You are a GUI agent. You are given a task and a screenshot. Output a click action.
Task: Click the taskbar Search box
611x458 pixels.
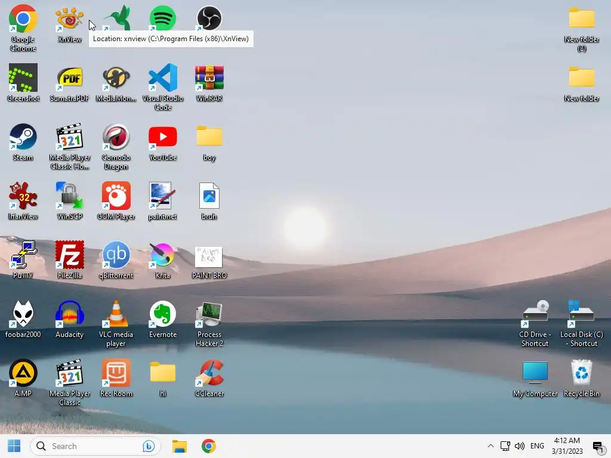point(95,446)
